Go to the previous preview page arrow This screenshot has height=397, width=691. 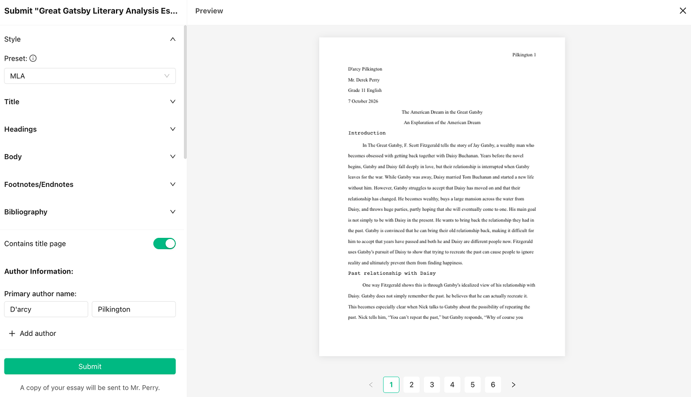click(x=371, y=385)
